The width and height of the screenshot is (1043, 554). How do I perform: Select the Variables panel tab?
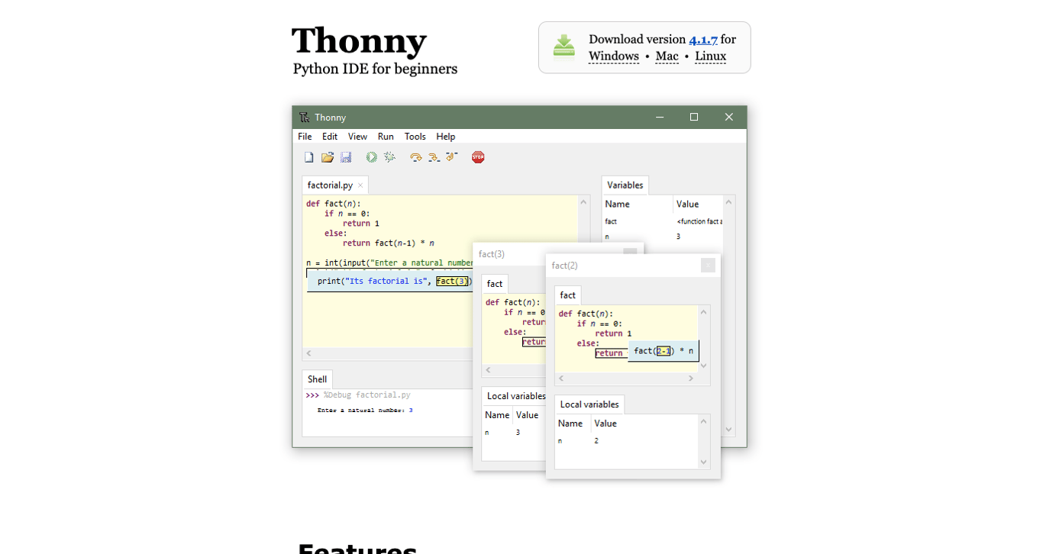click(625, 185)
